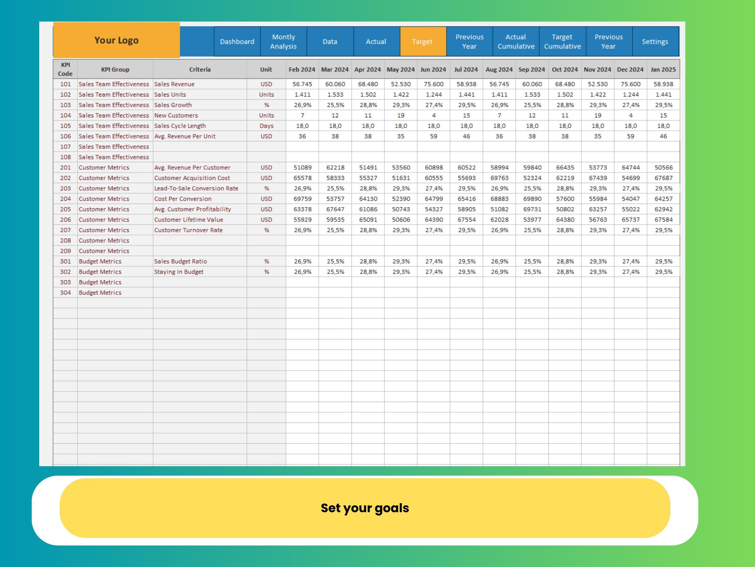The height and width of the screenshot is (567, 755).
Task: Click Sales Cycle Length value for Jun 2024
Action: [x=433, y=126]
